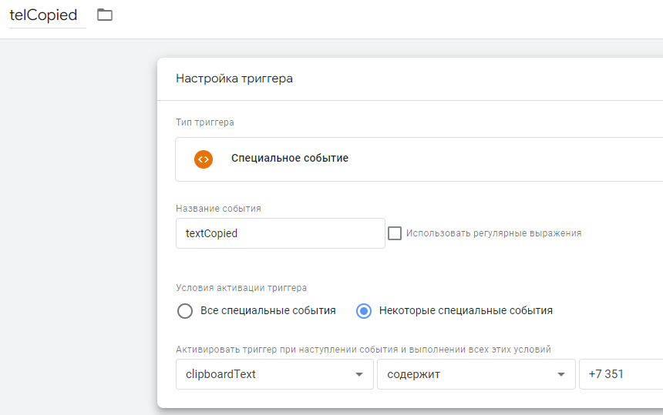This screenshot has width=663, height=415.
Task: Click the 'Тип триггера' section label
Action: pos(205,122)
